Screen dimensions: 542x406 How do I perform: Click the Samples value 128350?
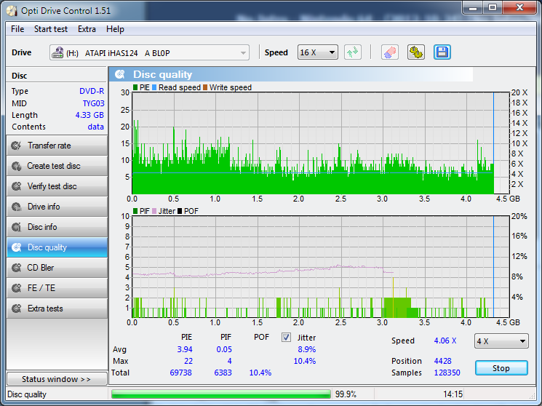447,373
